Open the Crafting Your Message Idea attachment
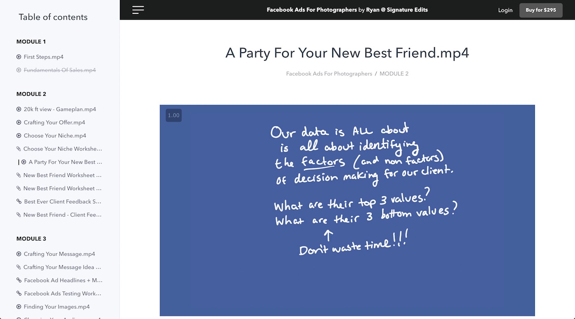 coord(62,267)
